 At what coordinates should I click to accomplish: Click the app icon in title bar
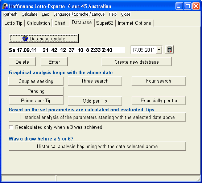tap(5, 6)
